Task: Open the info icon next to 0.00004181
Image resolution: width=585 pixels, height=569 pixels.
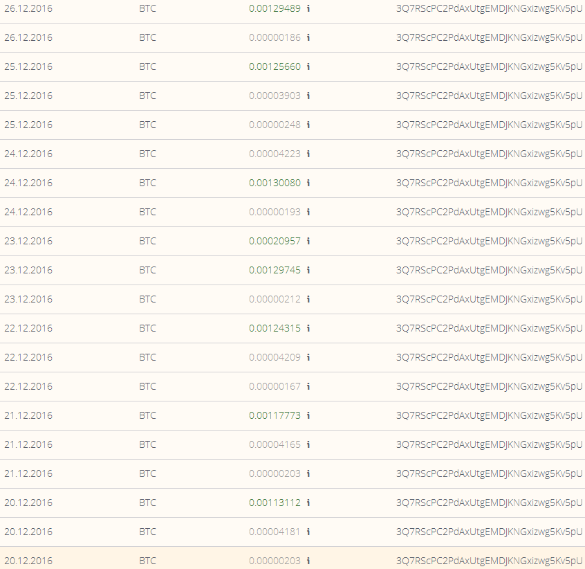Action: pyautogui.click(x=308, y=532)
